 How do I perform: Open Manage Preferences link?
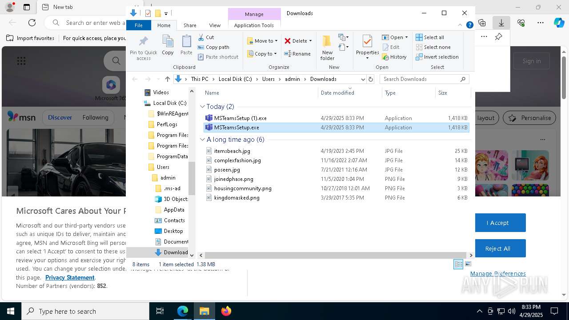tap(498, 273)
